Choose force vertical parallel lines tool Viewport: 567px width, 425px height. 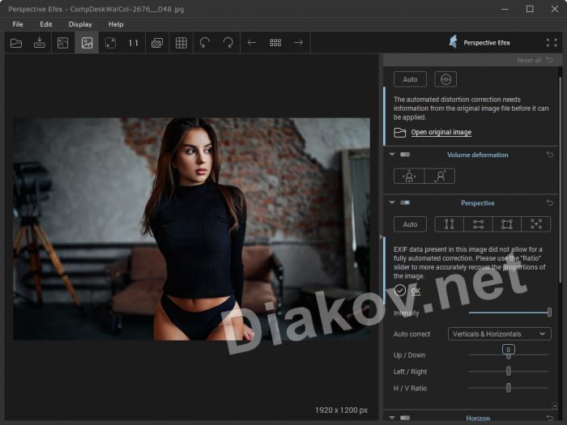click(449, 224)
